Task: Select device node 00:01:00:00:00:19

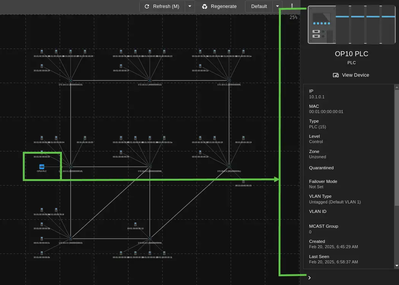Action: [243, 138]
